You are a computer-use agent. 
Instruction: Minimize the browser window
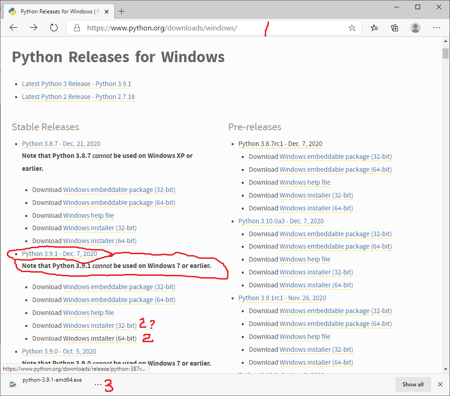397,7
